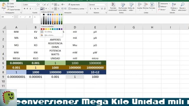Open the Copiar dropdown arrow
Viewport: 189px width, 106px height.
coord(16,6)
